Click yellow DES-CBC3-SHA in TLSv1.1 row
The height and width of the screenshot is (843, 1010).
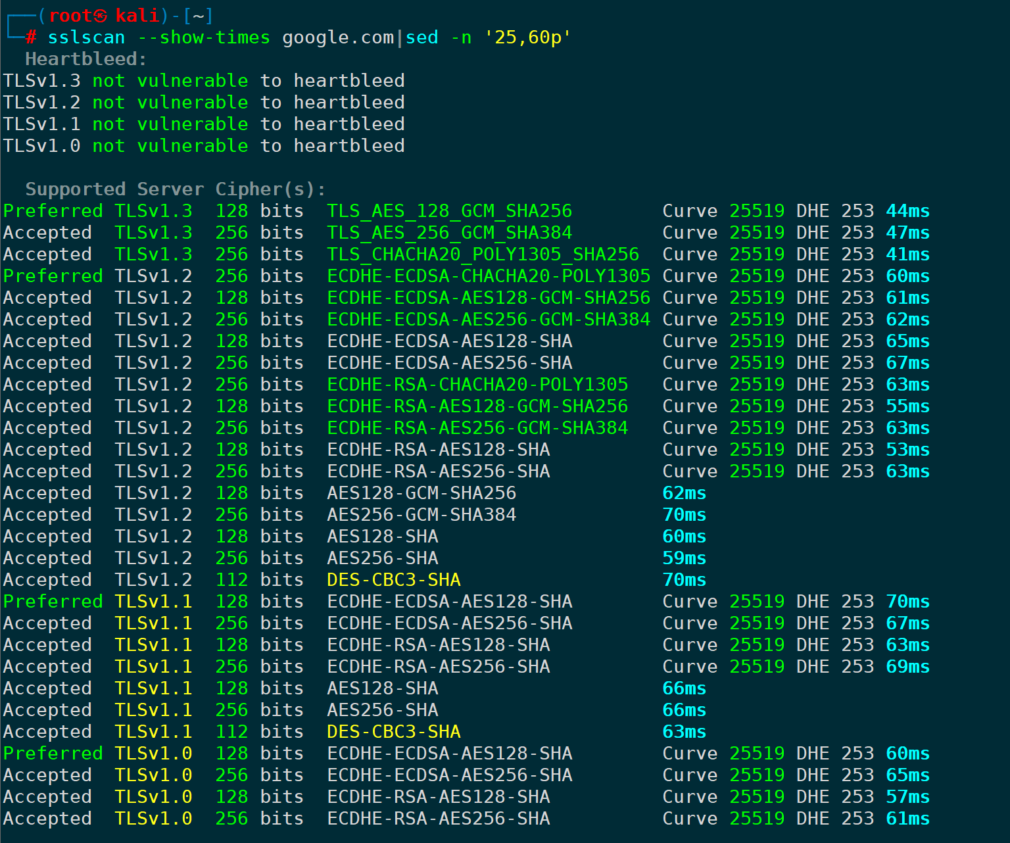click(x=394, y=732)
